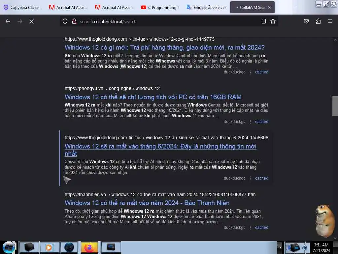
Task: Switch to the first Acrobat AI Assistant tab
Action: pyautogui.click(x=68, y=7)
